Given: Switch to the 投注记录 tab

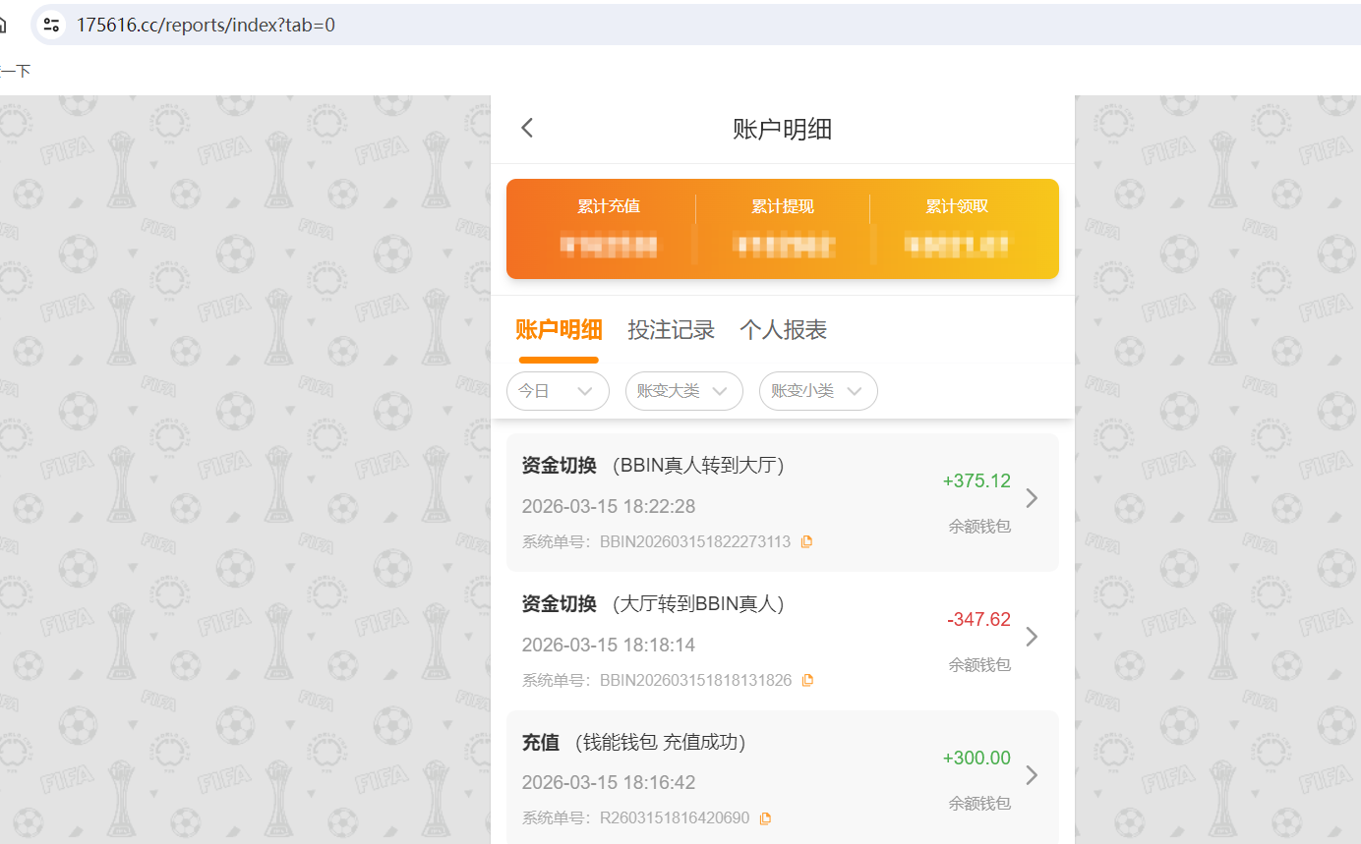Looking at the screenshot, I should (x=672, y=329).
